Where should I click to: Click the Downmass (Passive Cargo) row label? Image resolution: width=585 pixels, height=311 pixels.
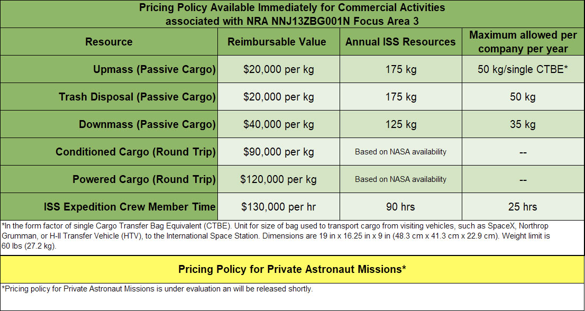point(109,124)
